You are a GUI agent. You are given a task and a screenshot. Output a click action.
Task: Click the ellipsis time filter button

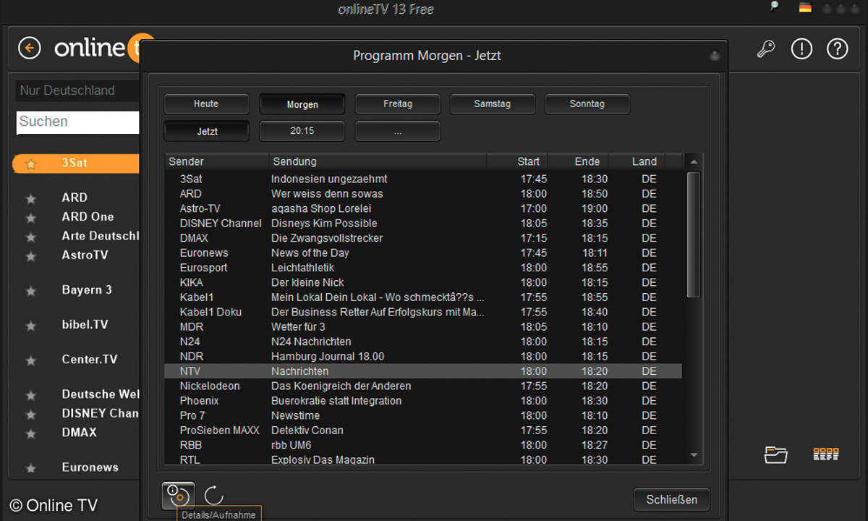click(x=398, y=131)
